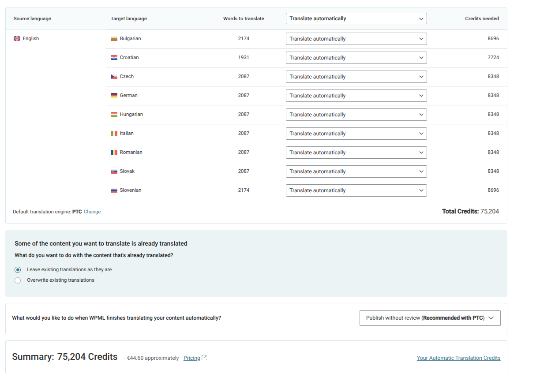Click the Croatian flag icon

[x=114, y=58]
